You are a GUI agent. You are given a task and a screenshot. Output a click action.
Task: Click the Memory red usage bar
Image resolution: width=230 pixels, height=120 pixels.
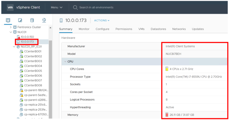coord(167,115)
